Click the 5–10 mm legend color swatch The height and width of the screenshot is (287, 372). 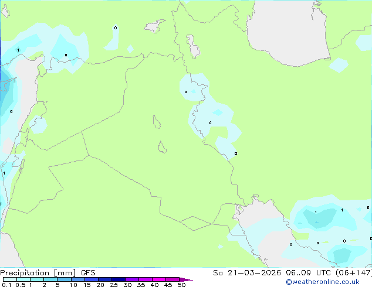click(64, 279)
